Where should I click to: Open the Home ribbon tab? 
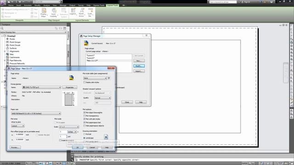tap(11, 5)
